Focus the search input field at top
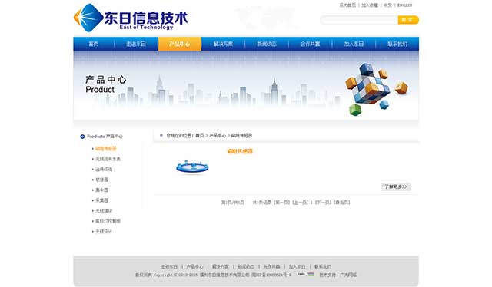 [x=359, y=20]
